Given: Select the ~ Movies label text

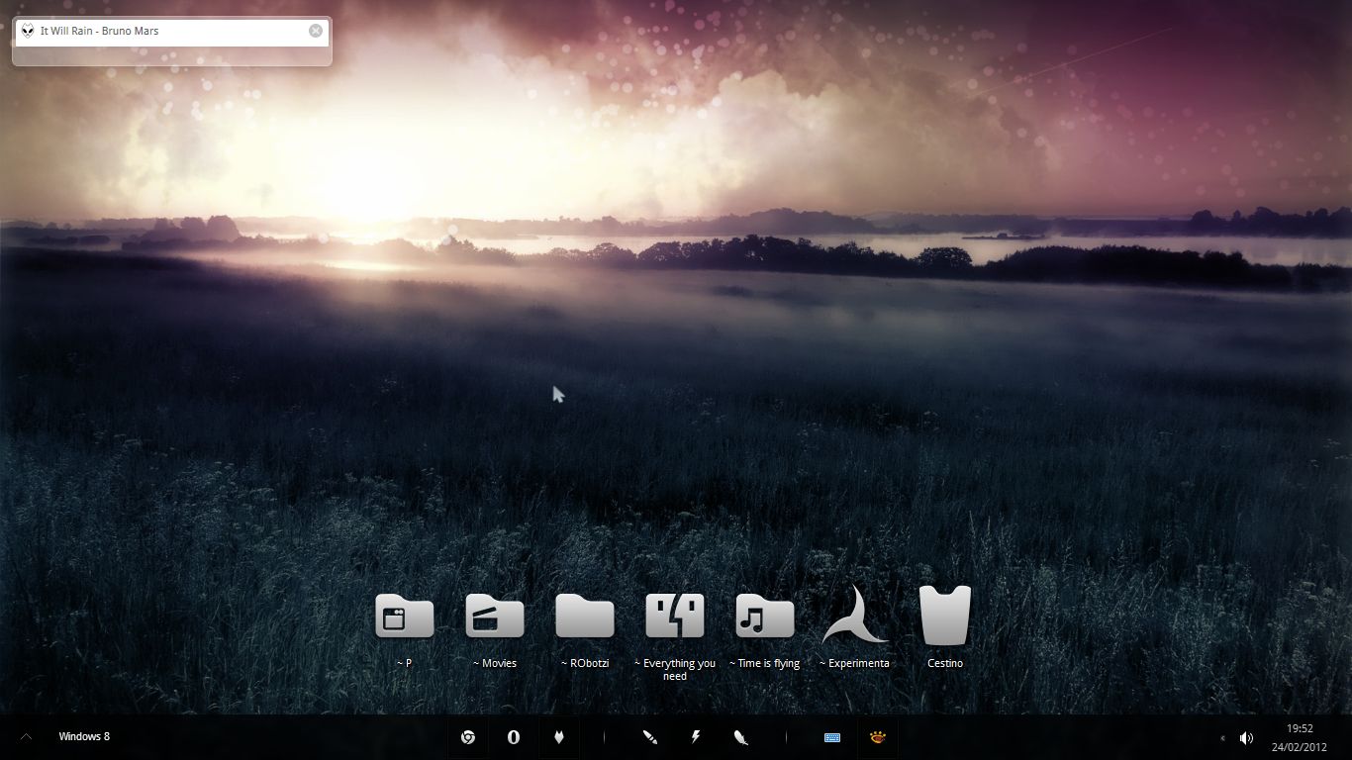Looking at the screenshot, I should click(495, 663).
